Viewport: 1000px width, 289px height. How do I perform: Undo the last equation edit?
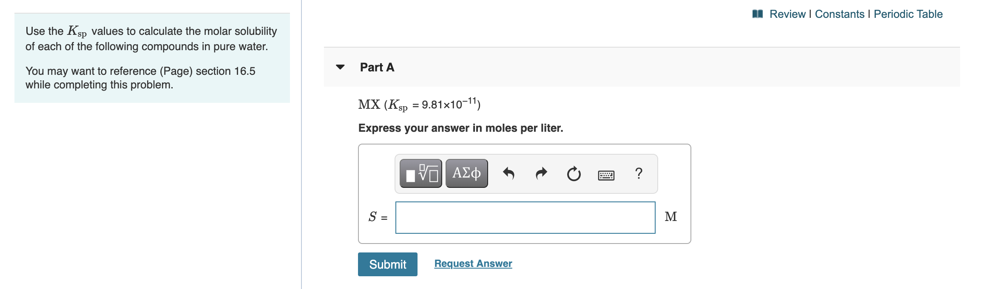pos(509,173)
